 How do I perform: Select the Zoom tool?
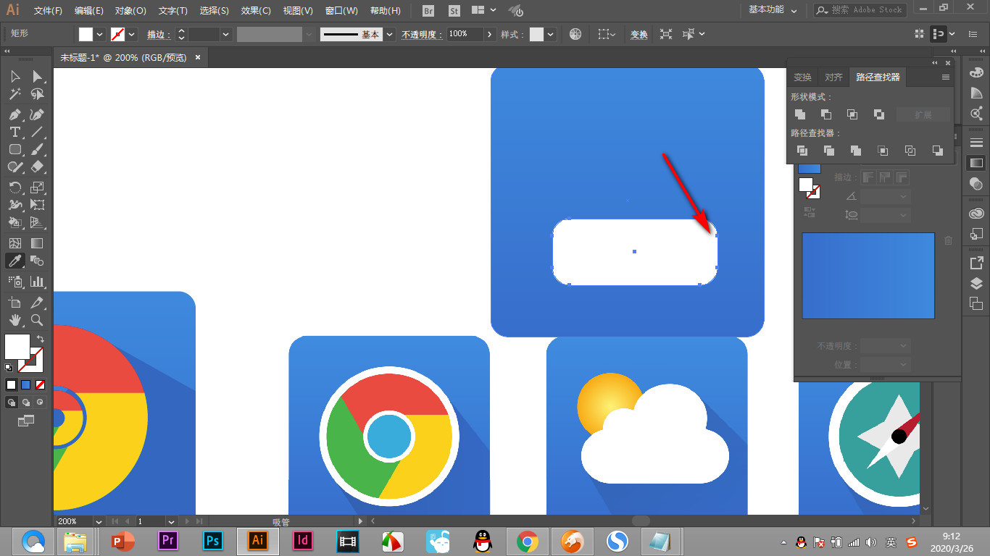tap(37, 320)
